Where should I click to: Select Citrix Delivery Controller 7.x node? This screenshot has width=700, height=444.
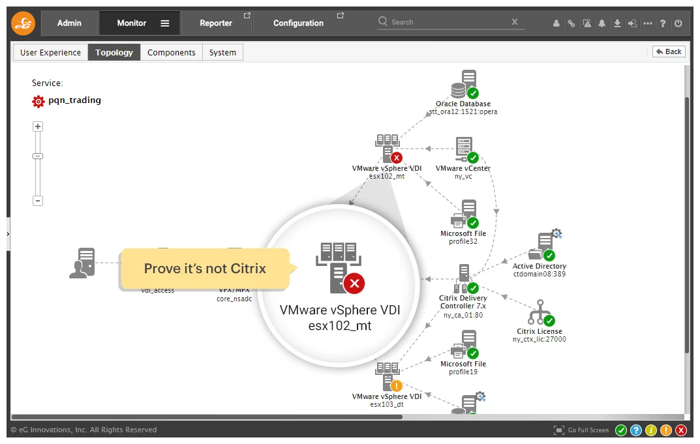pos(466,279)
